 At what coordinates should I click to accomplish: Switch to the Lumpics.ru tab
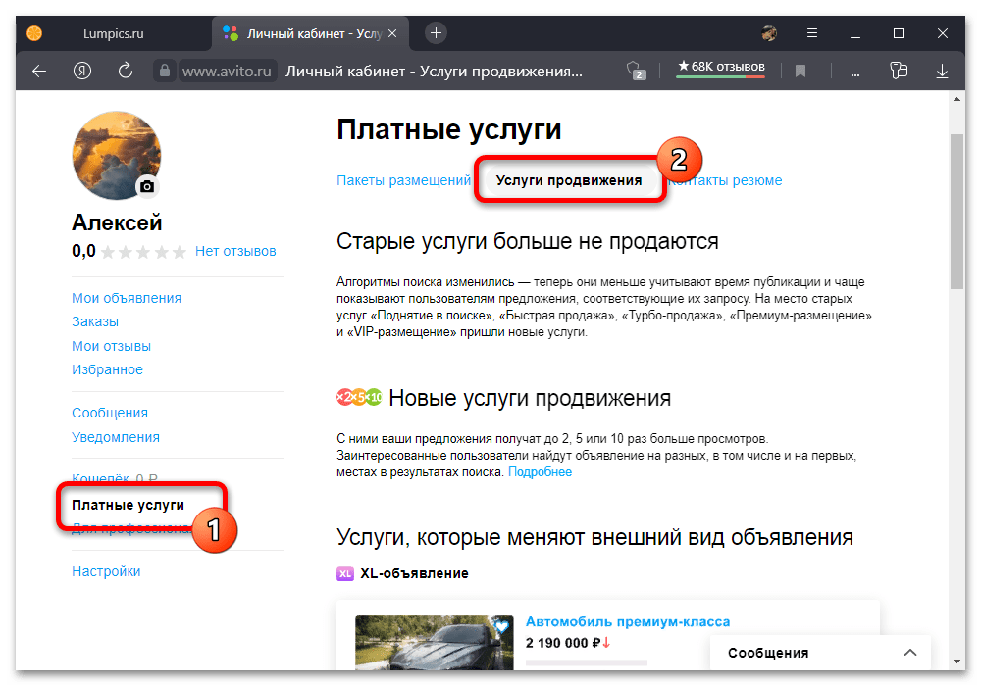(x=113, y=33)
